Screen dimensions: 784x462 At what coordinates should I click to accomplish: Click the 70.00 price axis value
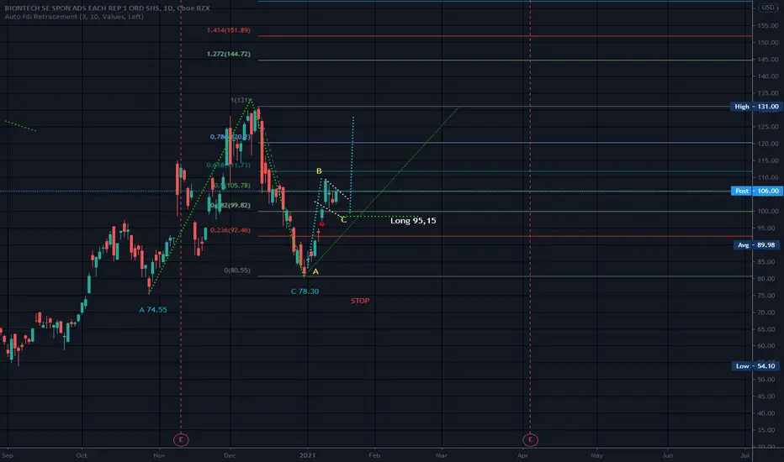click(767, 312)
